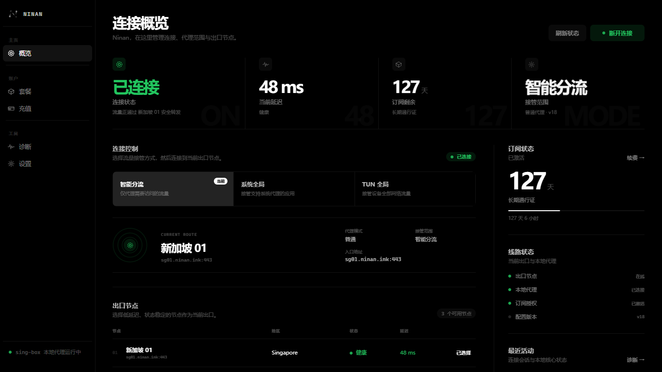This screenshot has width=662, height=372.
Task: Click the 设置 gear icon in sidebar
Action: click(11, 164)
